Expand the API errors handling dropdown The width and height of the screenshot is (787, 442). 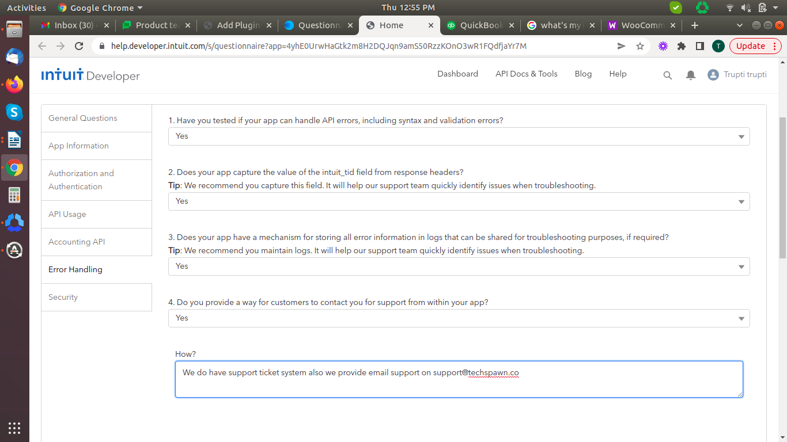point(459,136)
